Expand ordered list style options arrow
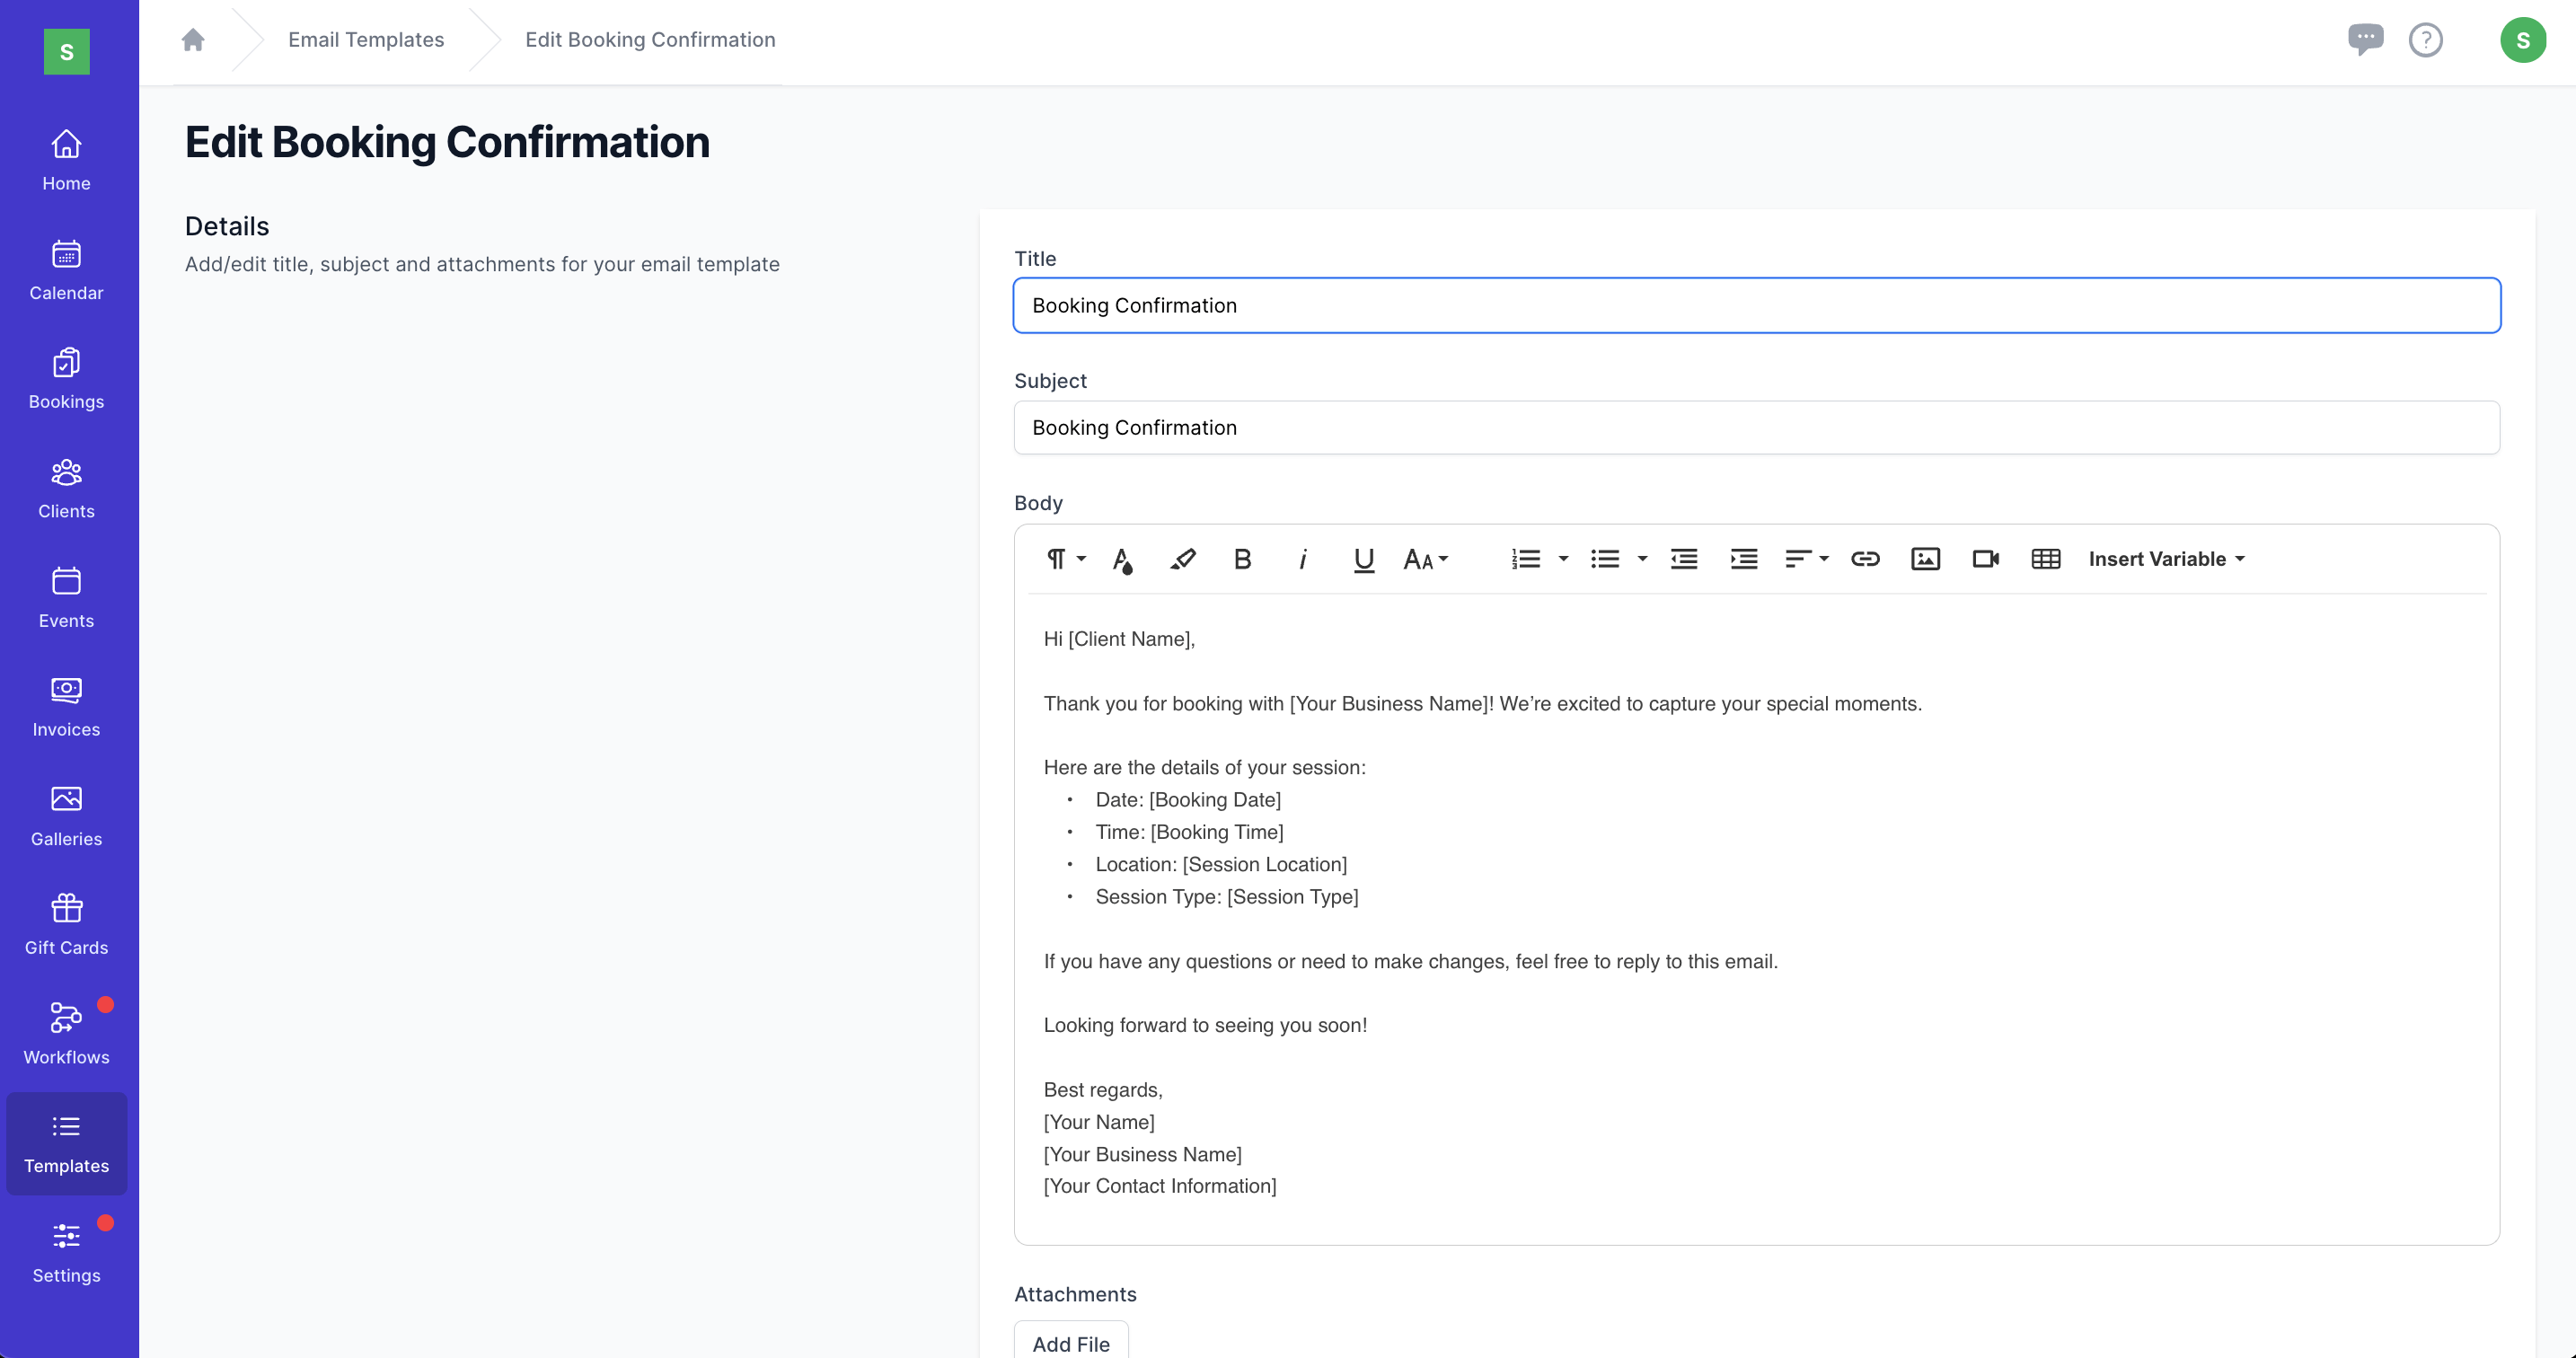Image resolution: width=2576 pixels, height=1358 pixels. click(x=1563, y=559)
